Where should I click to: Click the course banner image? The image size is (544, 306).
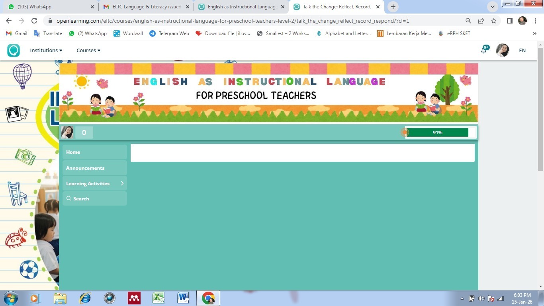coord(268,93)
